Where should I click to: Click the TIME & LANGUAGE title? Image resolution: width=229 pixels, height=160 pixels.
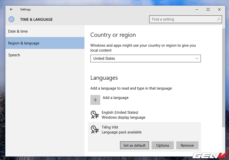point(36,19)
